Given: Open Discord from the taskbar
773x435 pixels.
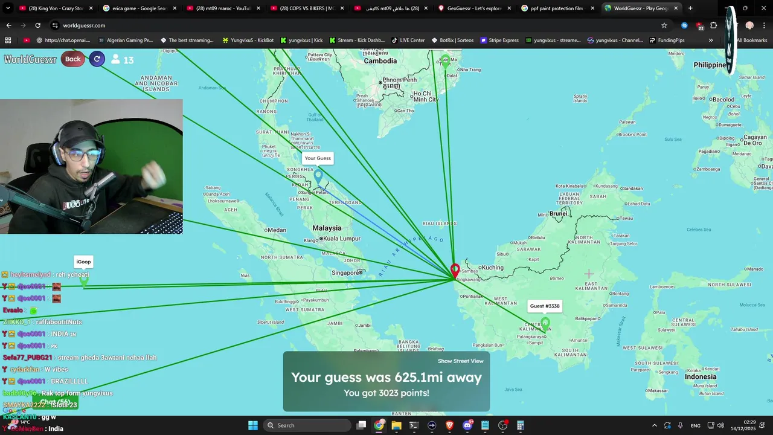Looking at the screenshot, I should 467,425.
